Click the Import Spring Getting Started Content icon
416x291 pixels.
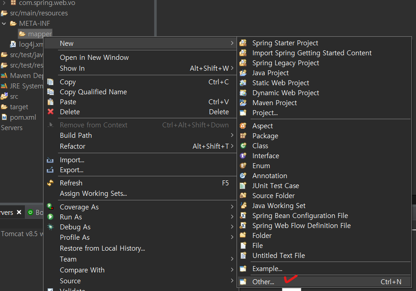243,53
